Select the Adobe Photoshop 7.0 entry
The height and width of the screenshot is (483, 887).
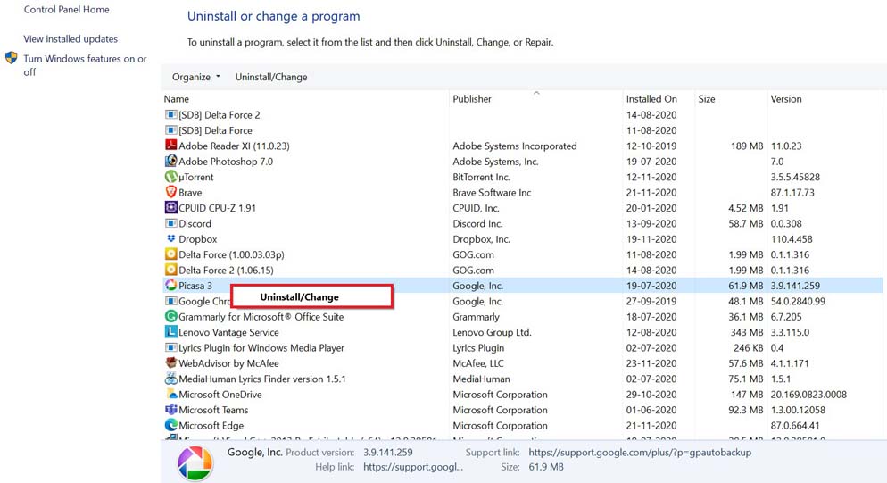[x=225, y=162]
